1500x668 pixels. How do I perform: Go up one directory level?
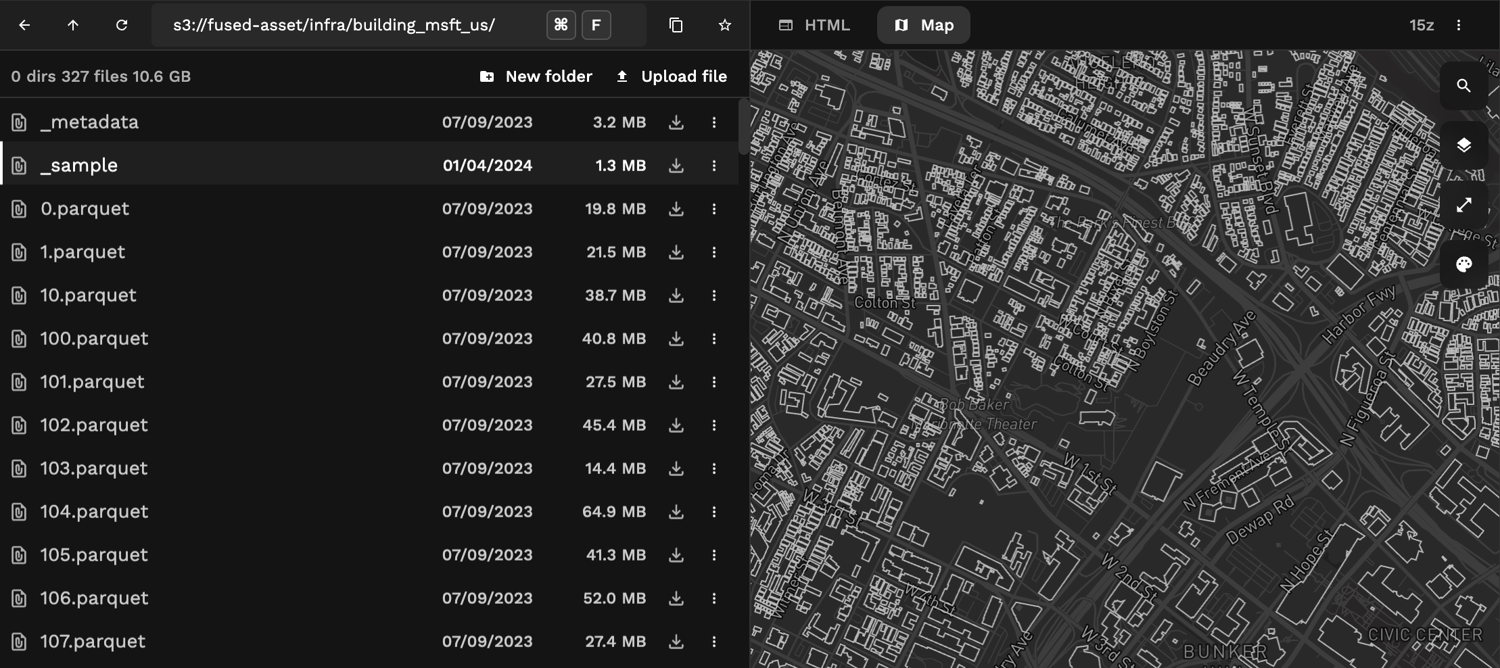73,25
